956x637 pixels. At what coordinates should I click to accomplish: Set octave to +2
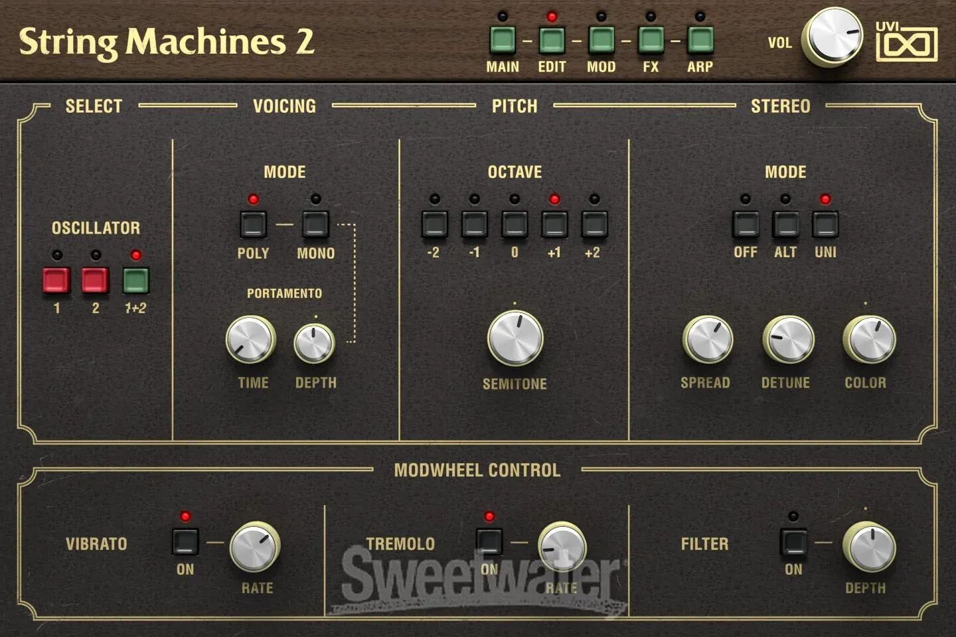(594, 224)
